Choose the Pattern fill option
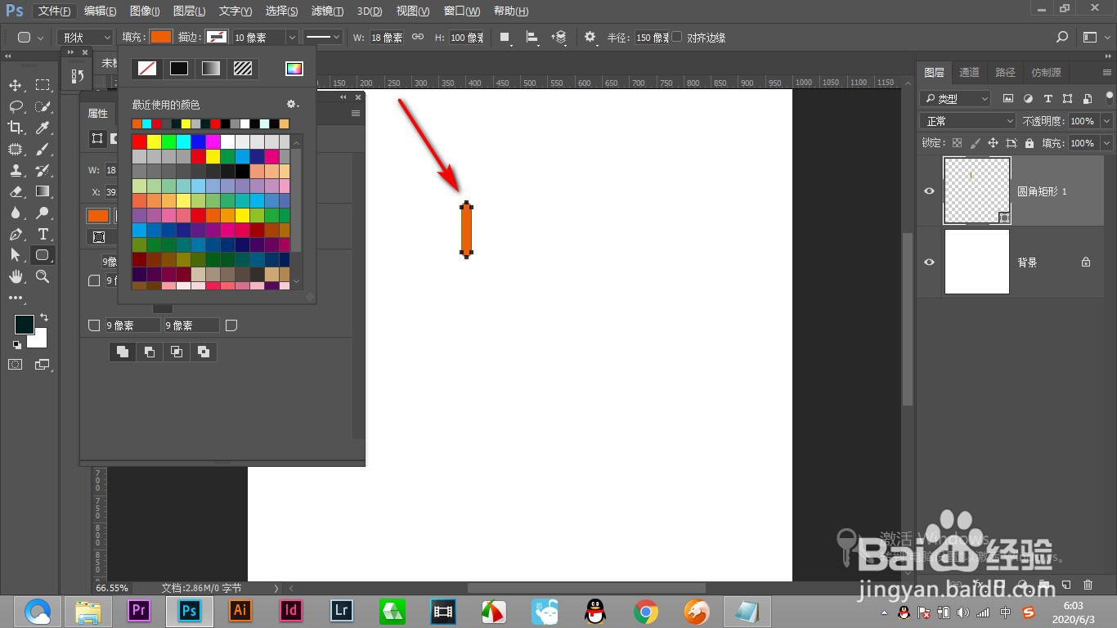 [243, 69]
